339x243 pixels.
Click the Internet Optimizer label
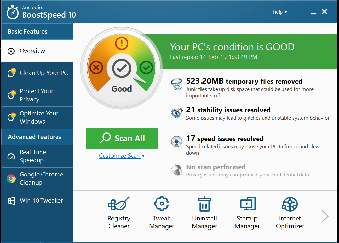[290, 222]
